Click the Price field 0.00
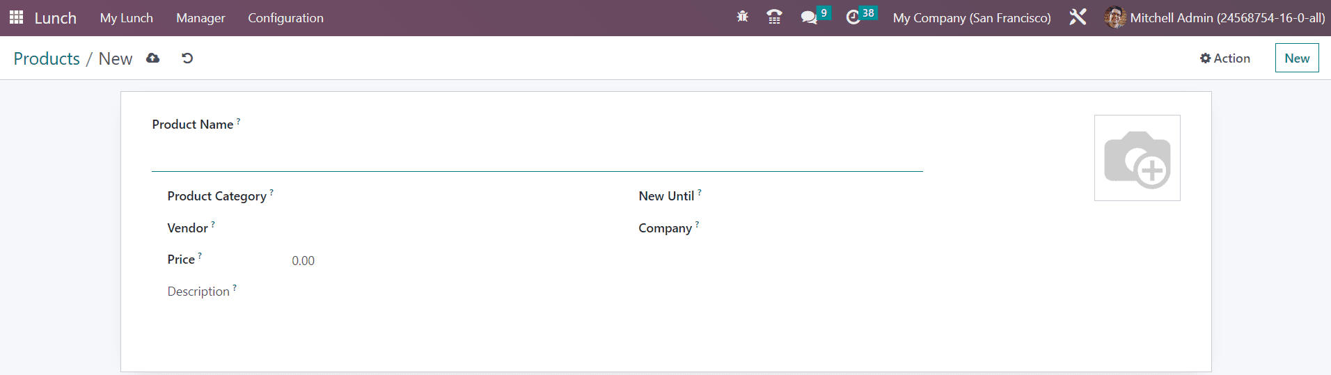Screen dimensions: 1331x375 (450, 261)
